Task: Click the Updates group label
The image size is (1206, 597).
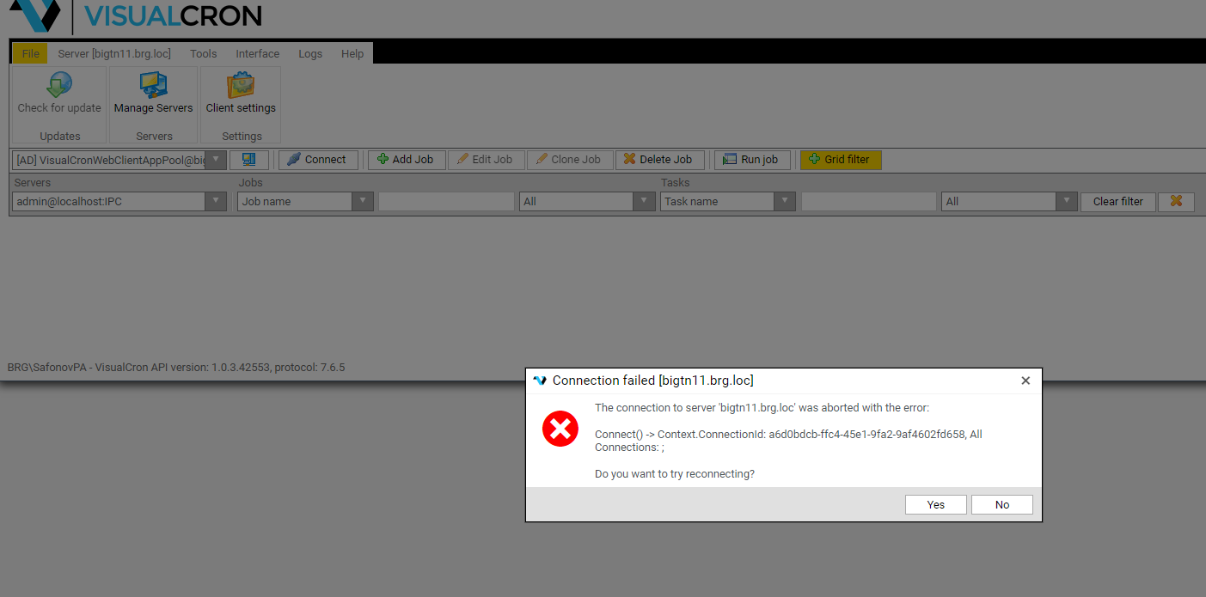Action: (59, 136)
